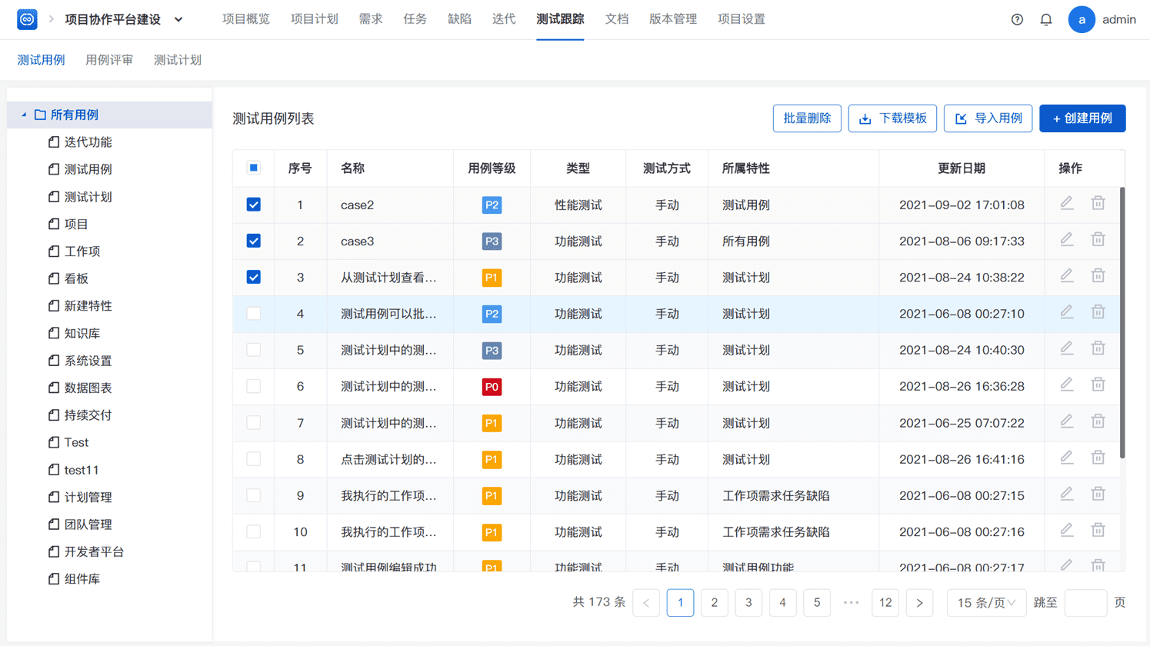Go to next page arrow
This screenshot has width=1150, height=646.
pyautogui.click(x=919, y=603)
